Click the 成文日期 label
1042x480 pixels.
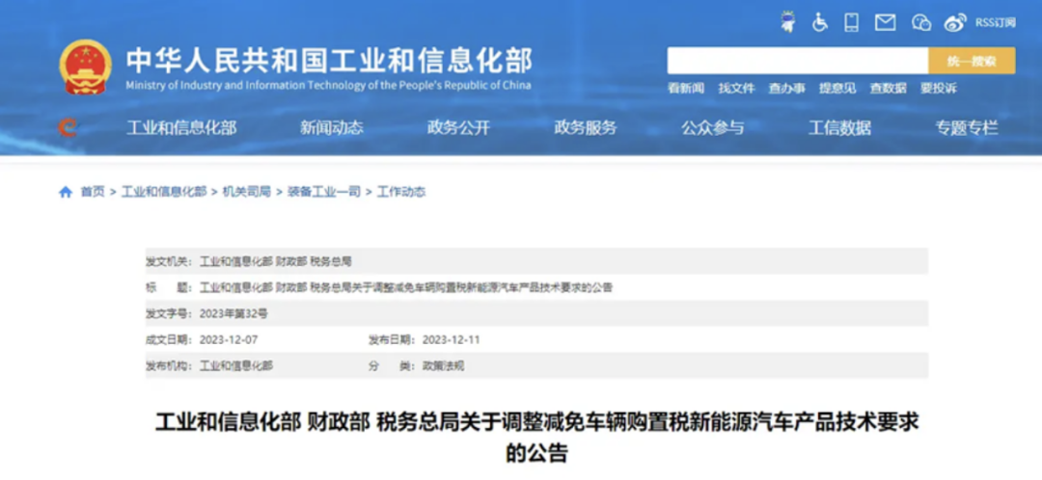tap(170, 340)
